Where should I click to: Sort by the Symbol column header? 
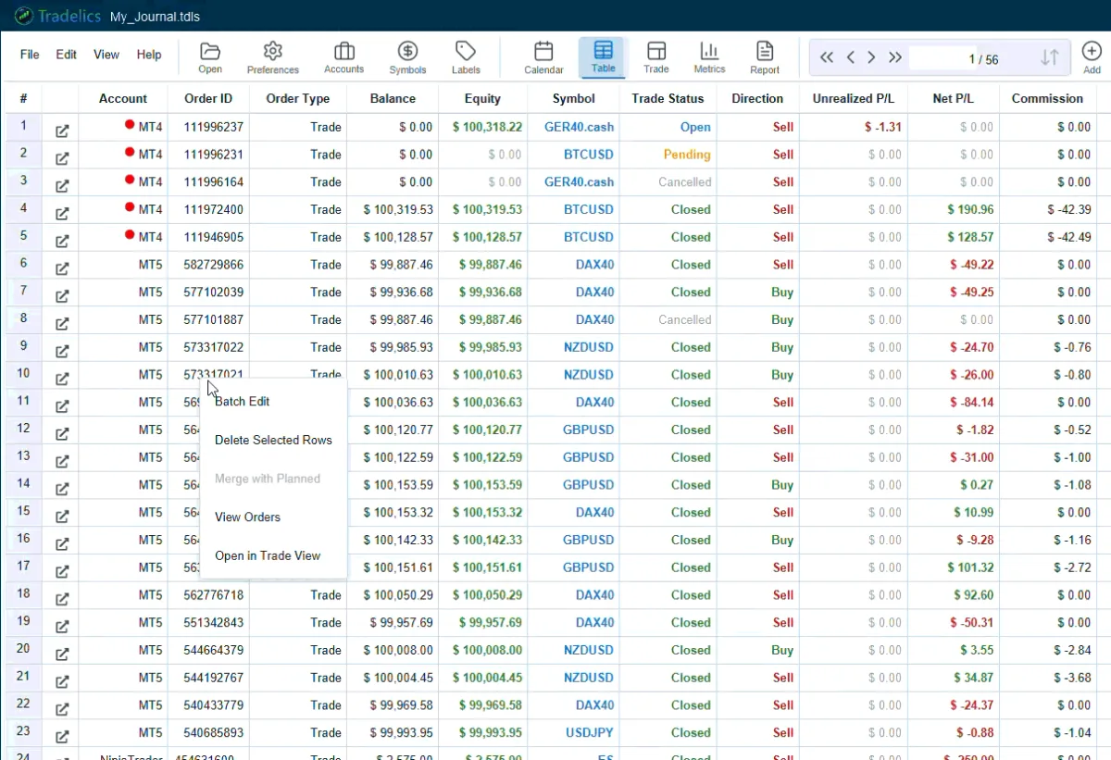tap(574, 98)
